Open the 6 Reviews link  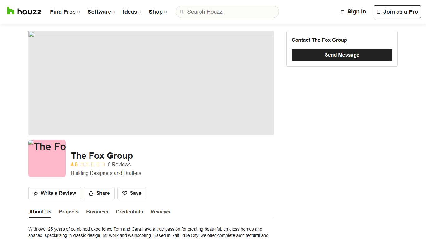point(119,165)
